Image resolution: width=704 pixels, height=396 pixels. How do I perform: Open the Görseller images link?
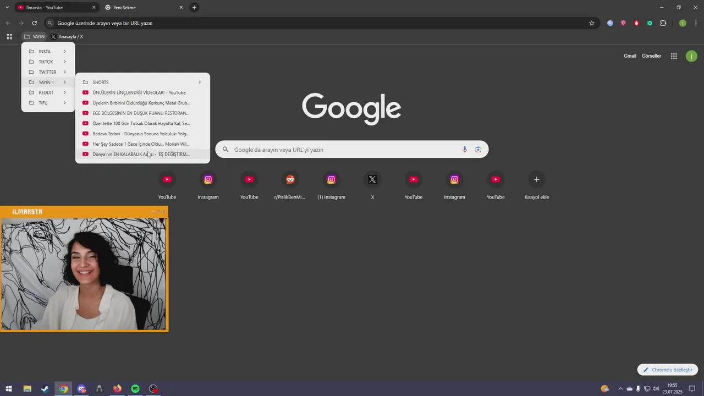click(651, 56)
